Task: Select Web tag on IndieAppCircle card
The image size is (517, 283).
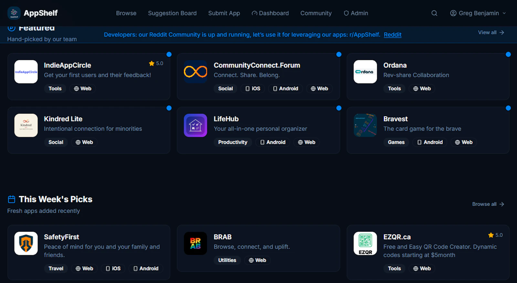Action: [83, 88]
